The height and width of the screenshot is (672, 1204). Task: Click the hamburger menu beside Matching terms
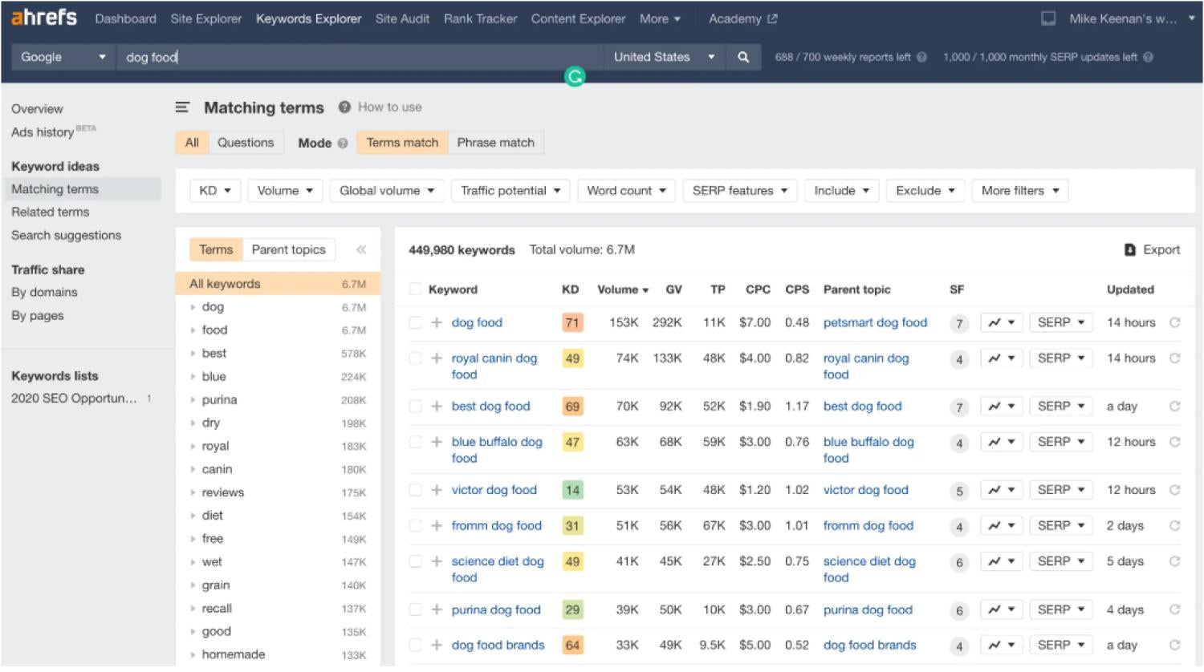pos(182,107)
